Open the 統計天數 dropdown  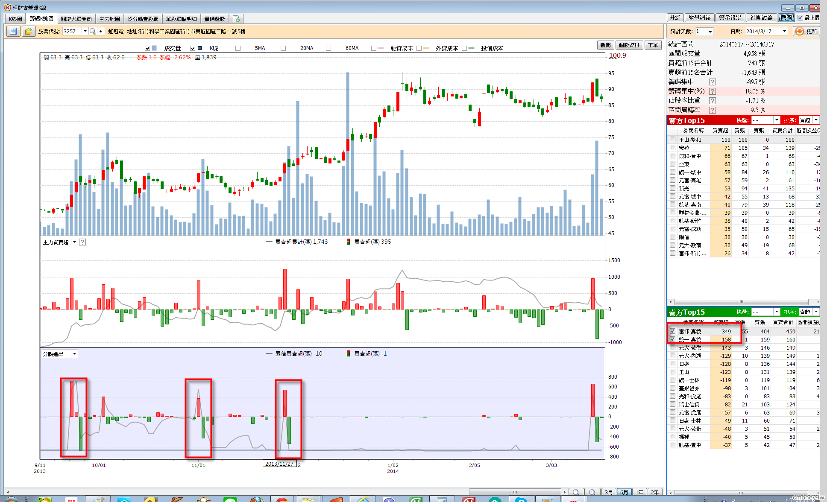tap(710, 32)
